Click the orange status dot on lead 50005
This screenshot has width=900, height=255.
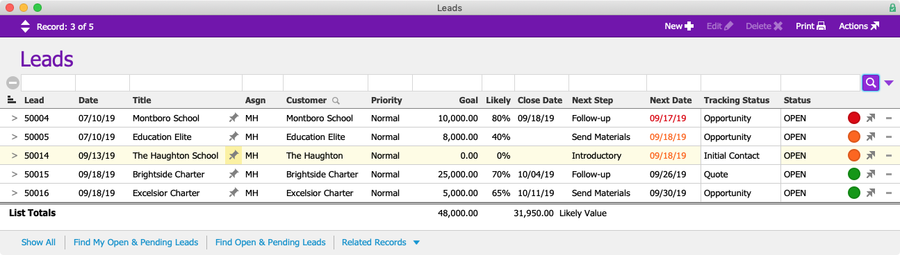(854, 137)
